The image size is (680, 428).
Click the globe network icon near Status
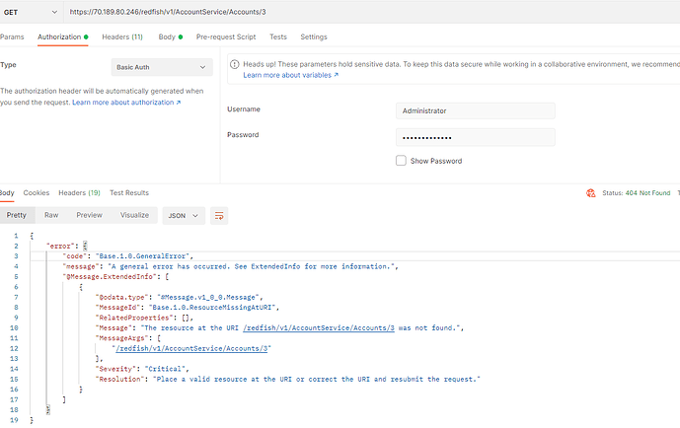click(590, 193)
